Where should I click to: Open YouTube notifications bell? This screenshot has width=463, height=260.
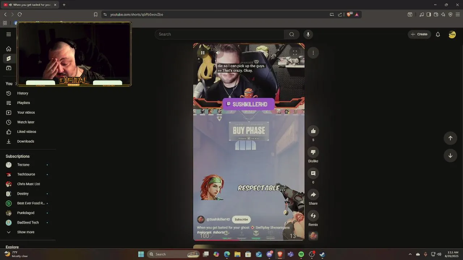tap(438, 34)
